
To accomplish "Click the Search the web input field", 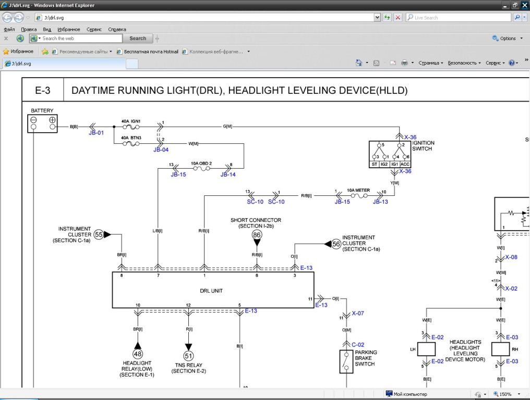I will 81,39.
